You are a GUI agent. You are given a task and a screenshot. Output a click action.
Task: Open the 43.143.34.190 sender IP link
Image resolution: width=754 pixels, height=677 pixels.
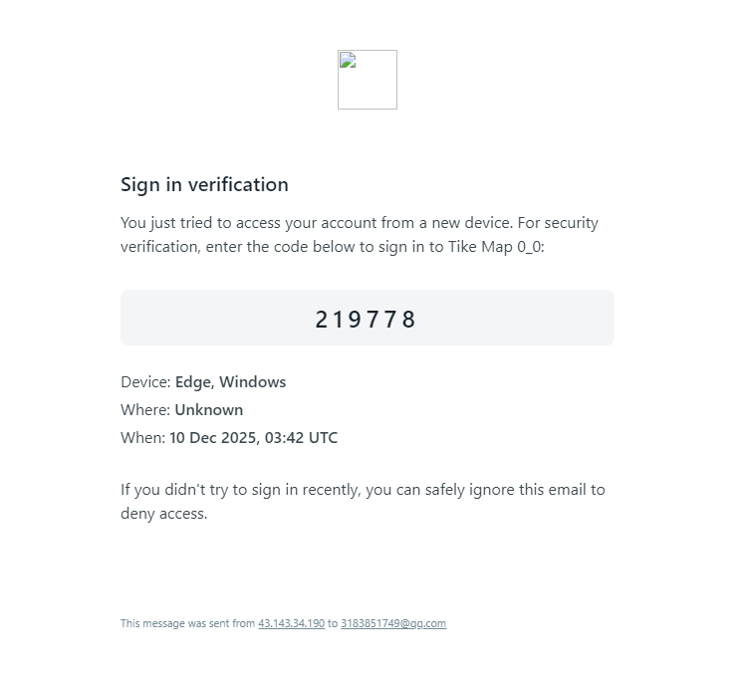[291, 624]
